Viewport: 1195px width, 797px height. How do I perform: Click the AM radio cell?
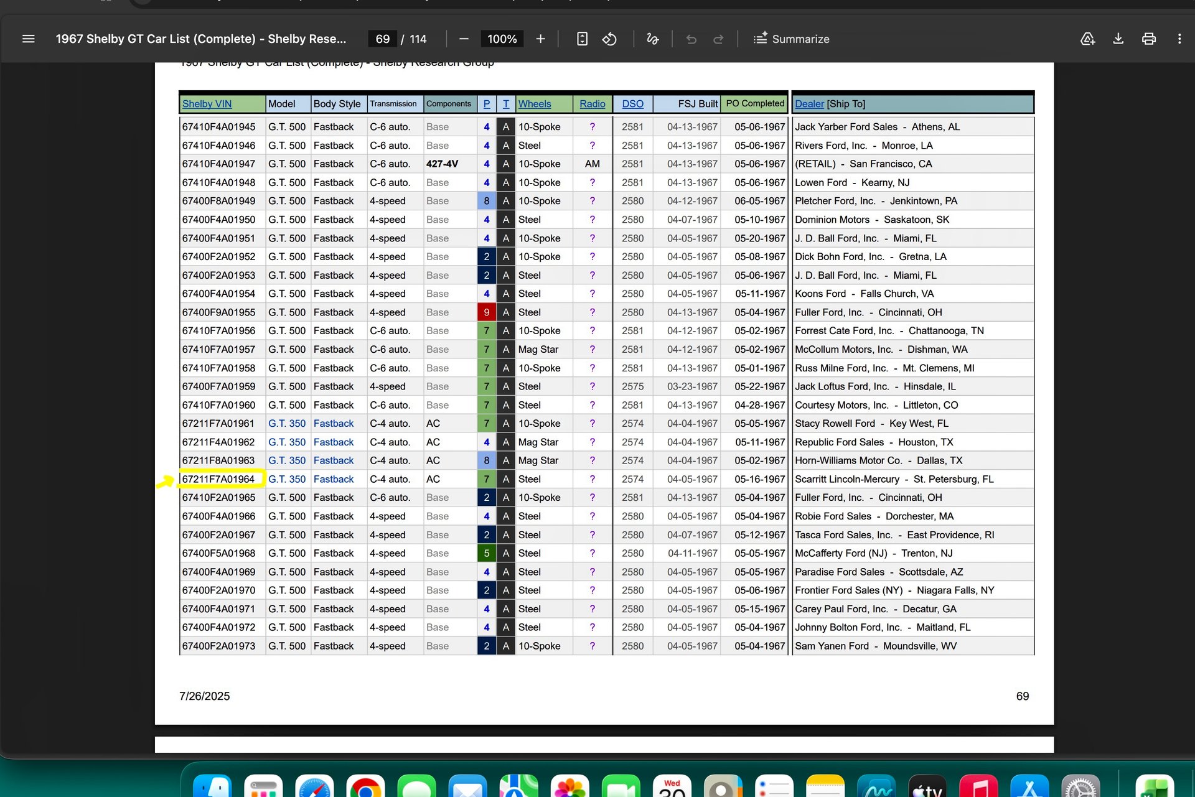pyautogui.click(x=592, y=164)
